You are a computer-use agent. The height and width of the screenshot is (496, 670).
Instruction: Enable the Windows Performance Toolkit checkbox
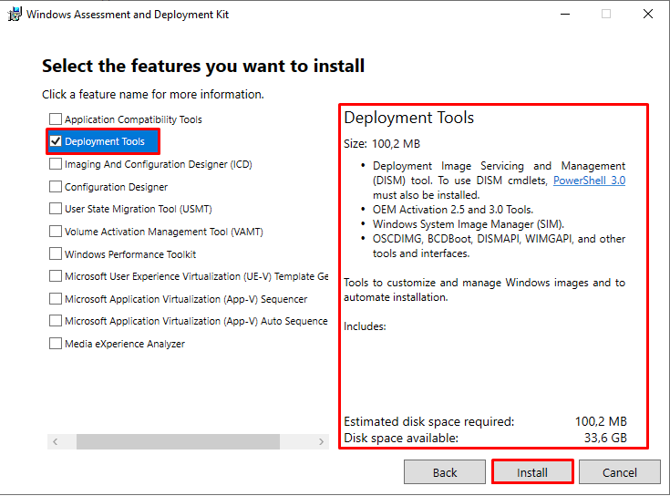(x=56, y=253)
